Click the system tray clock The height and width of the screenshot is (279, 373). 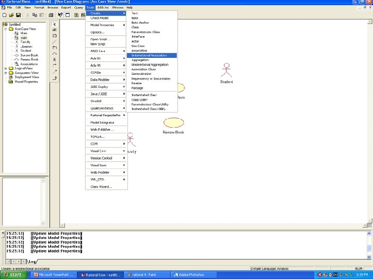pyautogui.click(x=362, y=275)
